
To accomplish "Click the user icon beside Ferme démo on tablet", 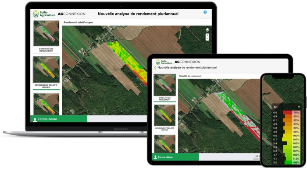I will 155,157.
